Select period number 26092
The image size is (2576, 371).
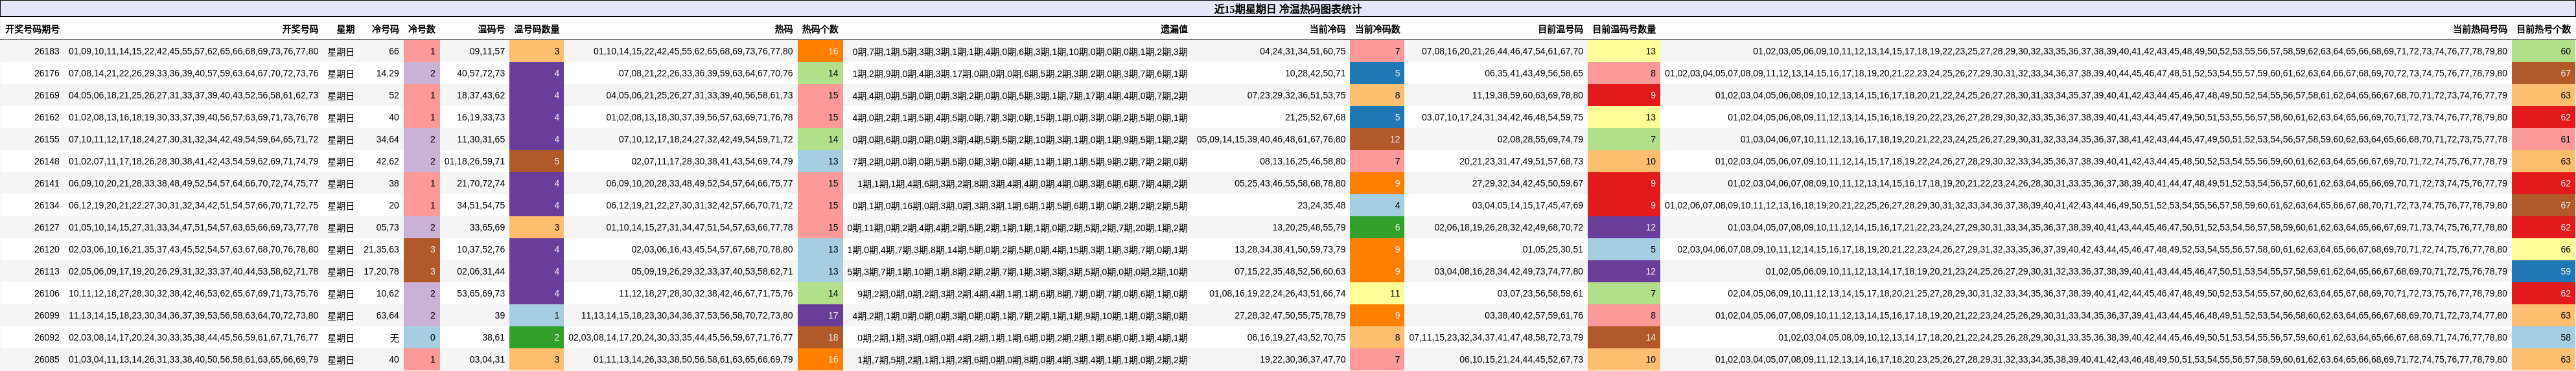point(47,337)
